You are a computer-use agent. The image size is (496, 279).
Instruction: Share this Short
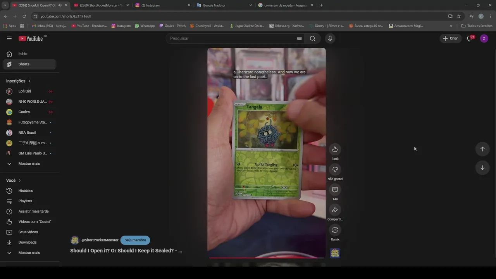[335, 210]
